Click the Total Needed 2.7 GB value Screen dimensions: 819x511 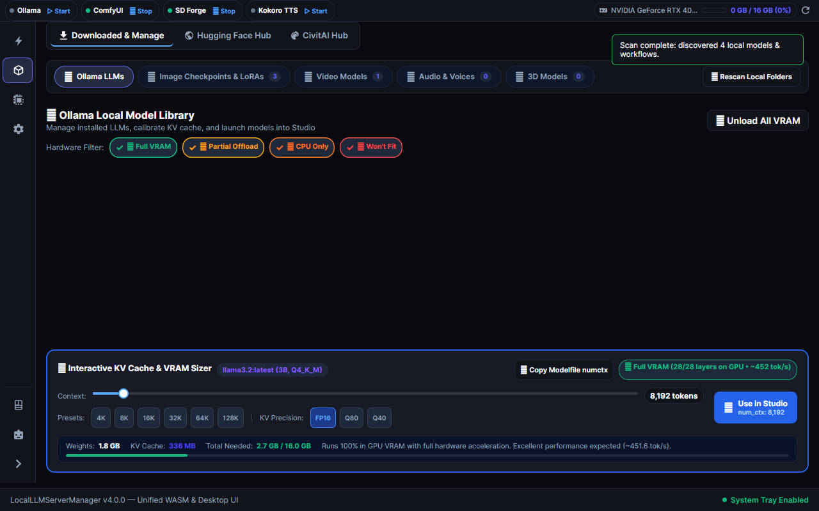point(283,446)
